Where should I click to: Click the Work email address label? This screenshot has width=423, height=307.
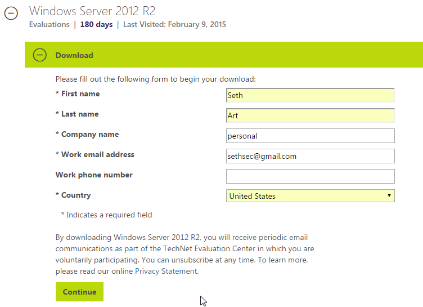coord(97,155)
